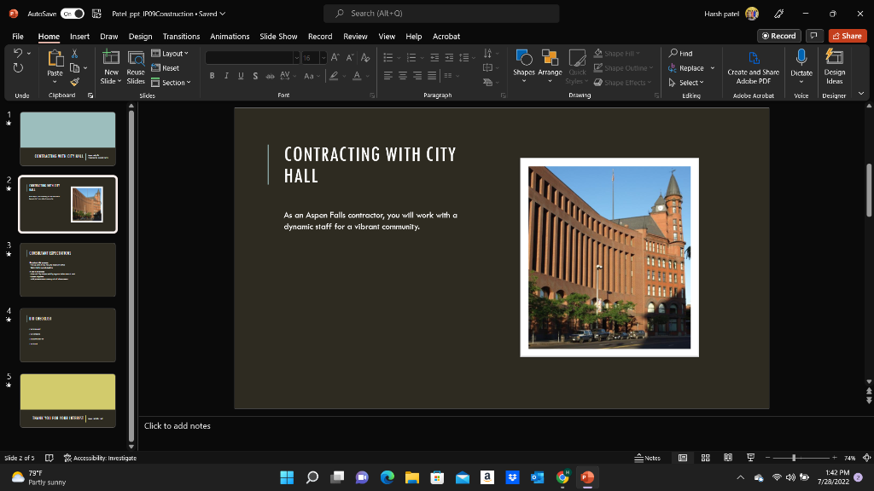The image size is (874, 491).
Task: Apply bold formatting to text
Action: click(212, 76)
